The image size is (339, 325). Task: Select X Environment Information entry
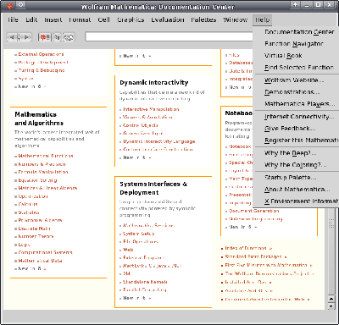tap(297, 201)
